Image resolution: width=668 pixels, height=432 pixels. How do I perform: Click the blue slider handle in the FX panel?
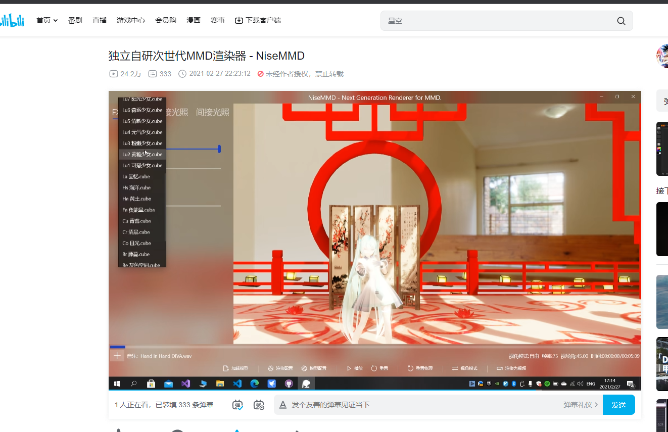219,149
